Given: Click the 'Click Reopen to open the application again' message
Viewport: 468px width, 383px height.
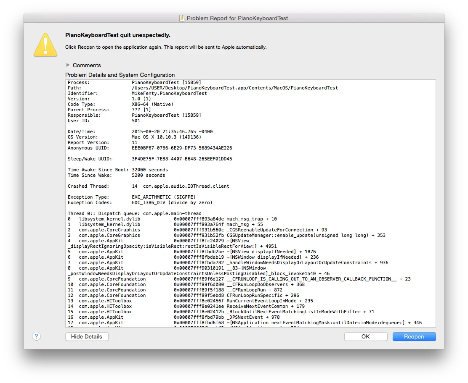Looking at the screenshot, I should tap(166, 47).
